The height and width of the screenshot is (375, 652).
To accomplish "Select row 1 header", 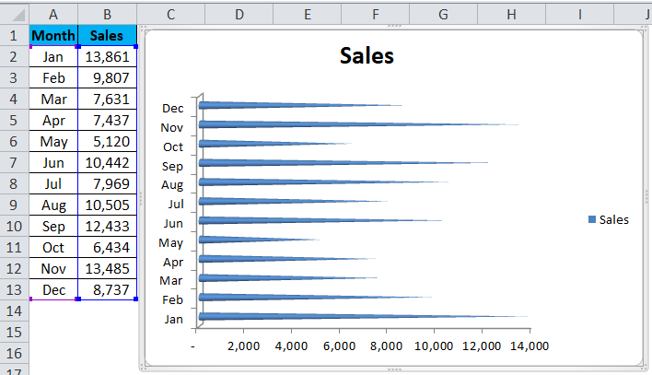I will [x=14, y=35].
